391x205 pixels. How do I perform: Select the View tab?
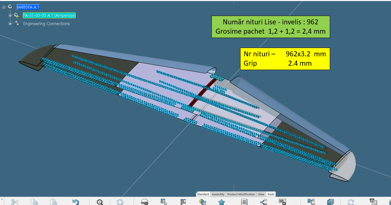click(x=261, y=194)
